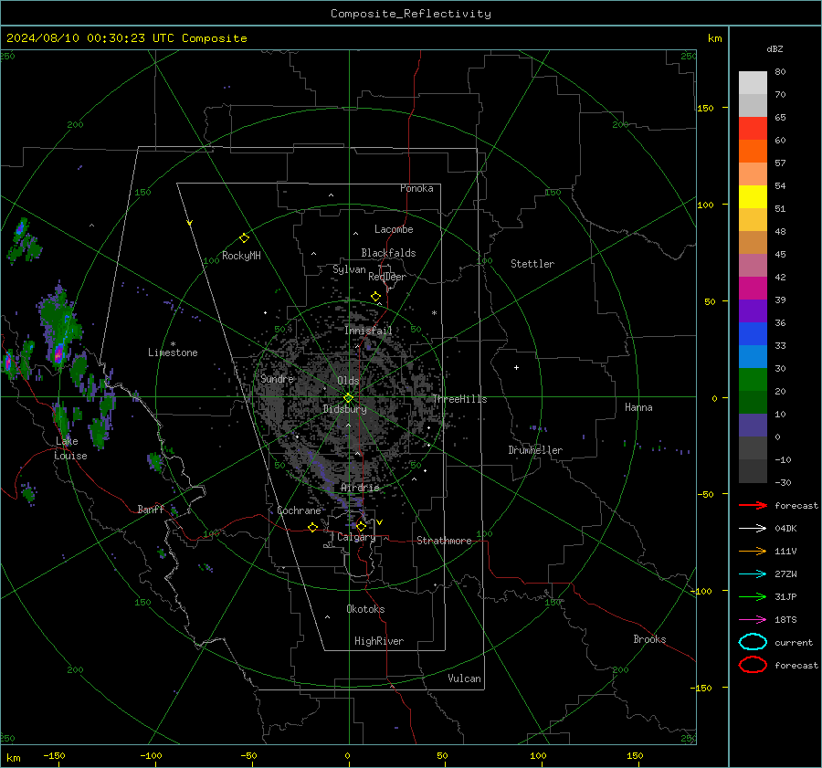Click the Hanna city label

click(x=638, y=407)
